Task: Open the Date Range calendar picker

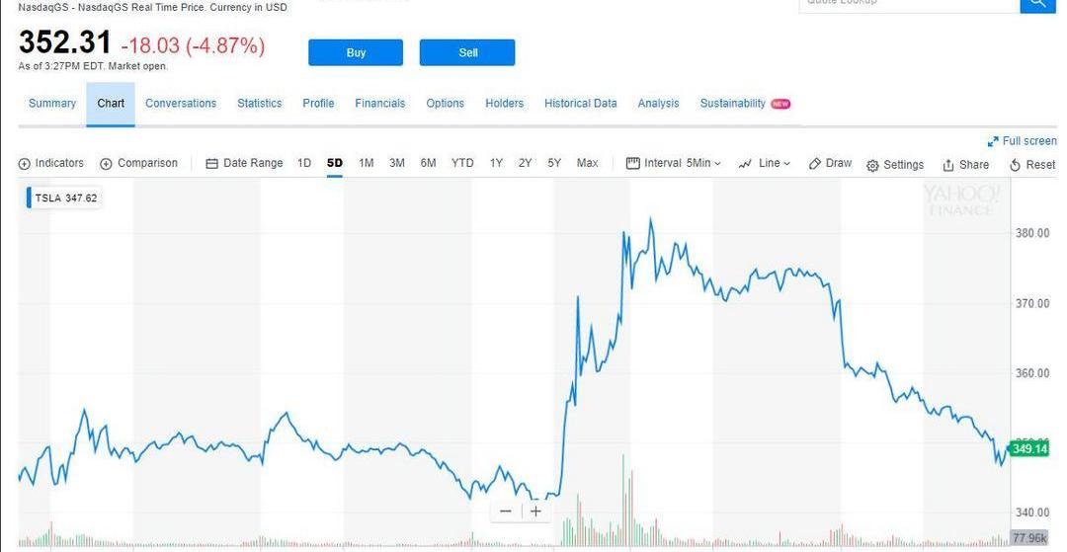Action: point(244,164)
